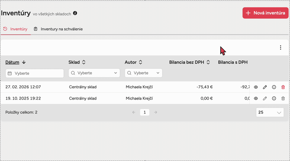Click trash icon on 19. 10. 2025 row
Viewport: 290px width, 161px height.
click(x=283, y=98)
